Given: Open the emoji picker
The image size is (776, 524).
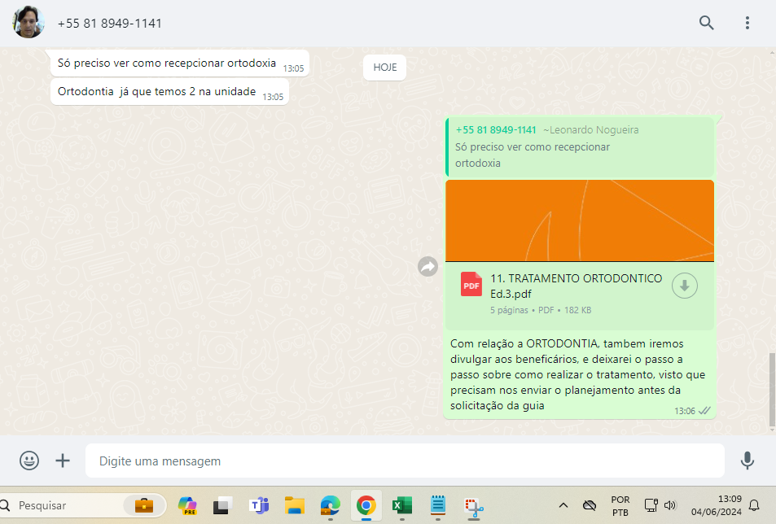Looking at the screenshot, I should (29, 461).
